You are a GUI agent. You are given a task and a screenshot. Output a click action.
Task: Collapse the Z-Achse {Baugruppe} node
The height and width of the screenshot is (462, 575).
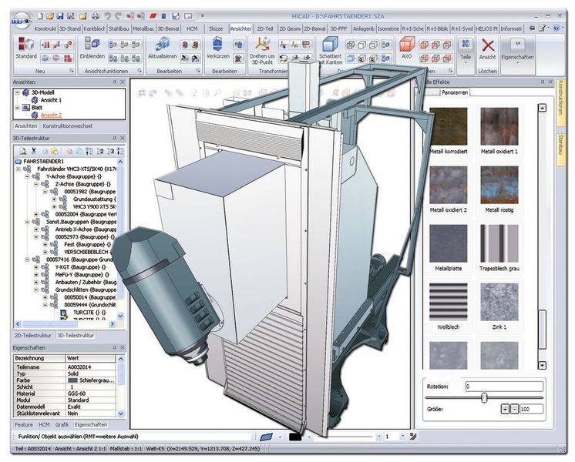click(36, 184)
